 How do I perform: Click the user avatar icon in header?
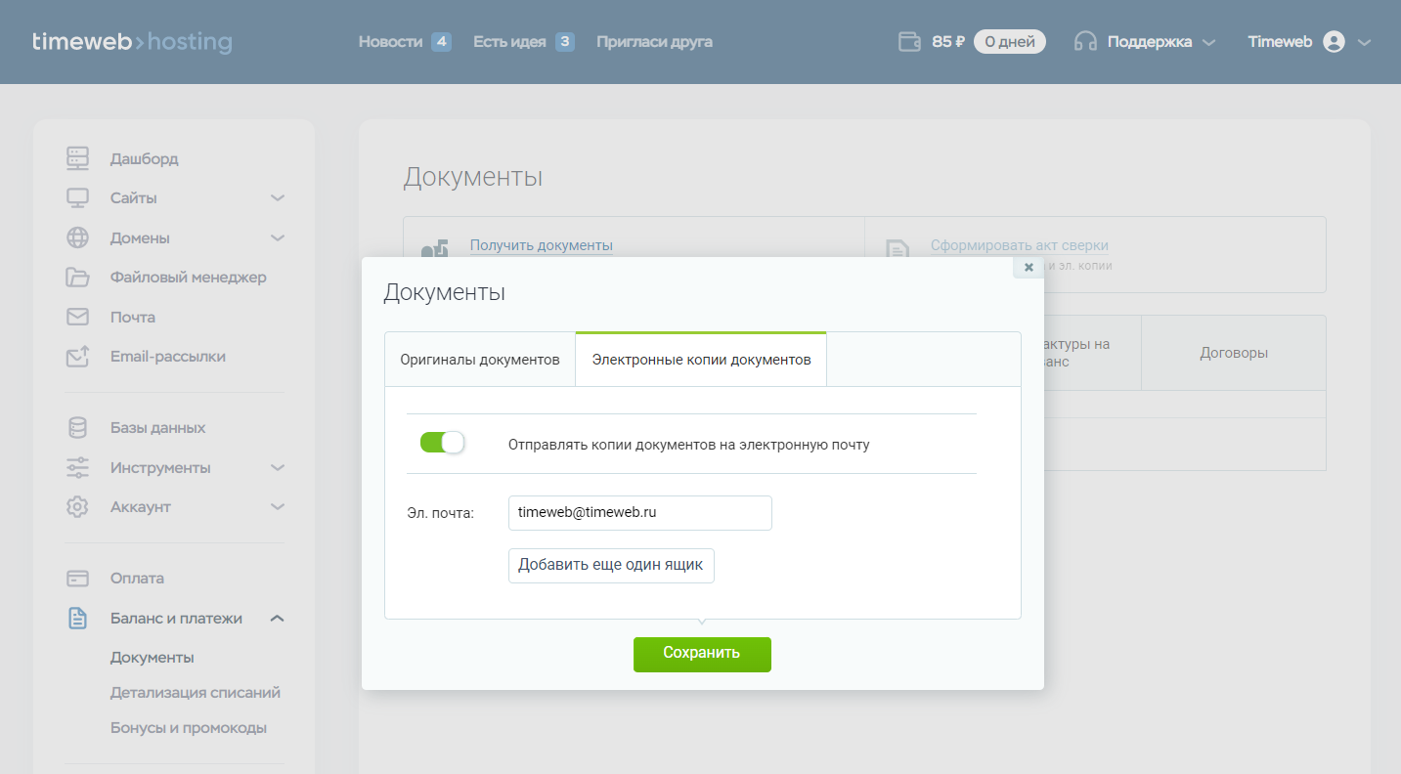1334,42
